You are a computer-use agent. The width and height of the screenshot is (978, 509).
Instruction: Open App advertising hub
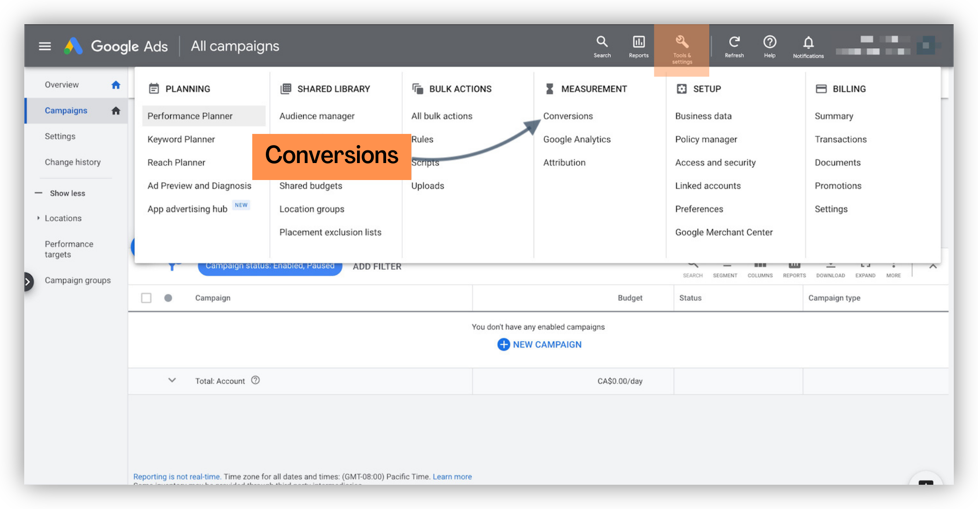tap(187, 209)
